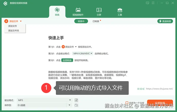This screenshot has width=177, height=112.
Task: Show the 转换中 list
Action: pyautogui.click(x=81, y=21)
